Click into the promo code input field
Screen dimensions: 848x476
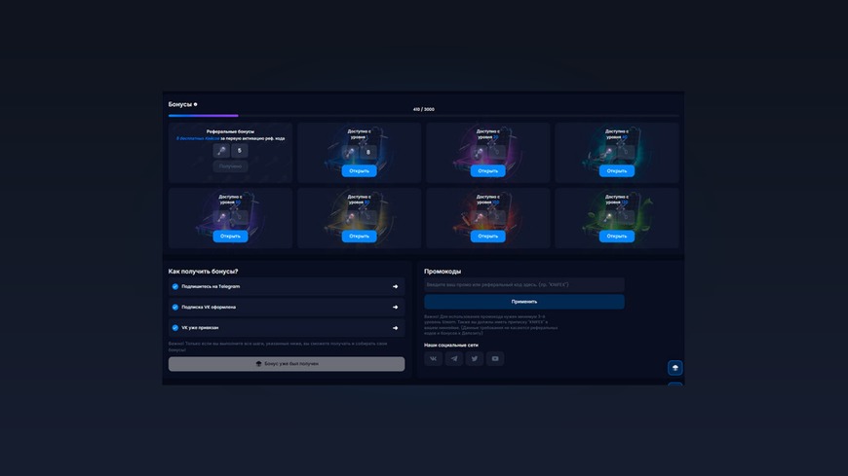(x=524, y=285)
